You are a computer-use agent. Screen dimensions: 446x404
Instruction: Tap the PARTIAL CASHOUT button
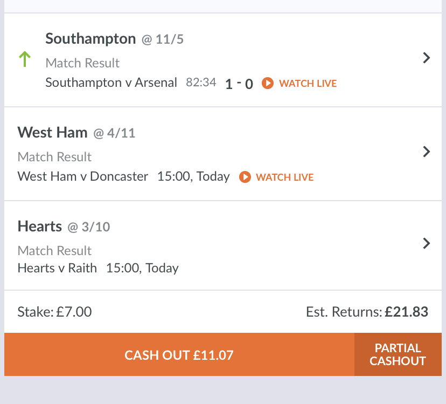point(398,354)
